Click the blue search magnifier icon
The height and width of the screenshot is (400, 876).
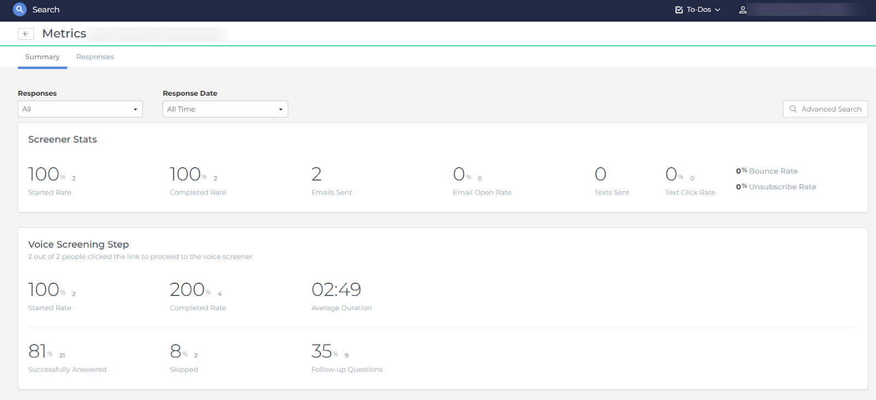click(x=20, y=9)
